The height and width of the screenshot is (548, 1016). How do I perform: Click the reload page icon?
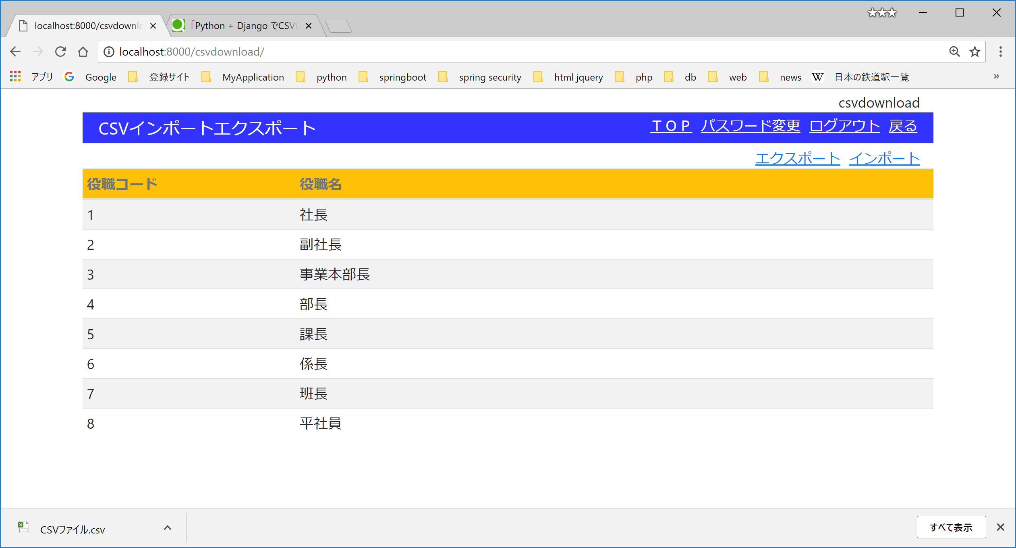(60, 52)
